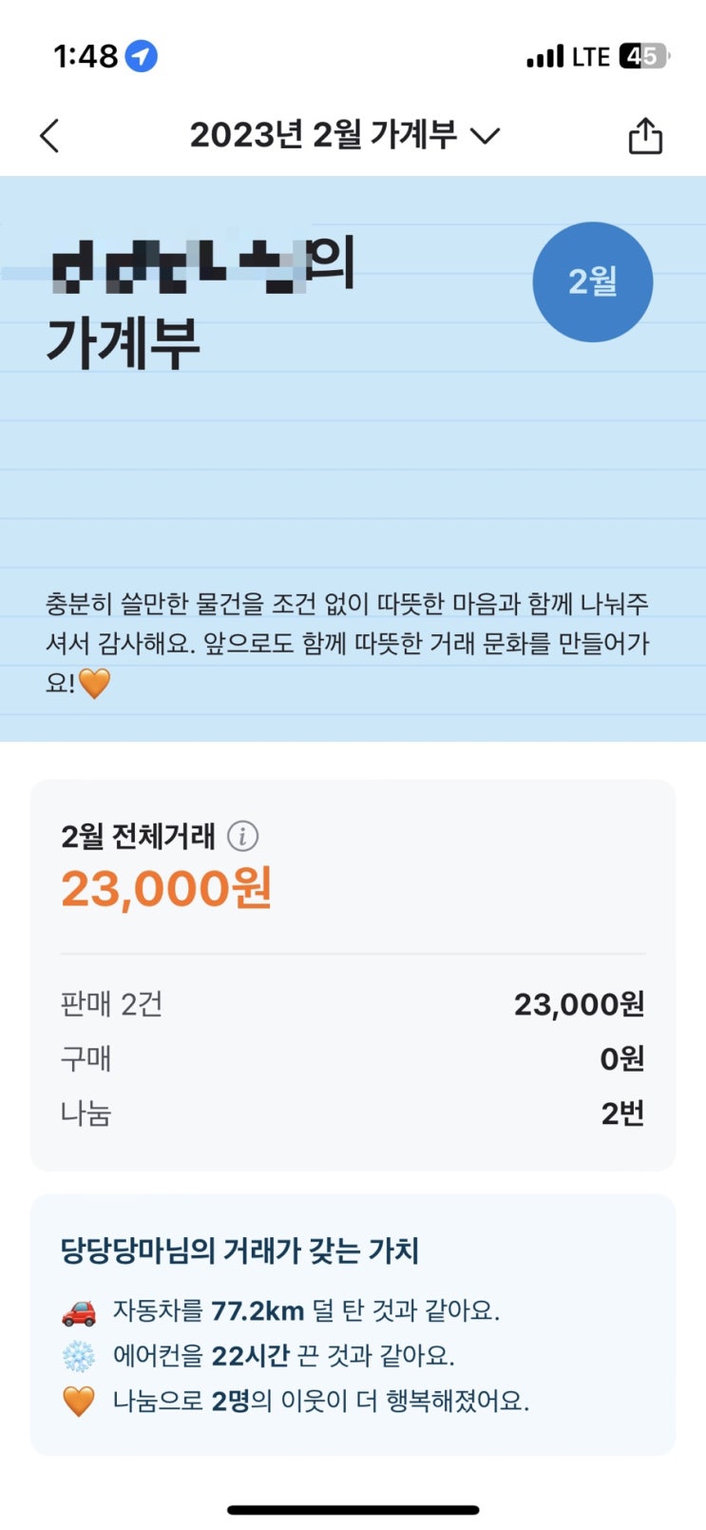Viewport: 706px width, 1530px height.
Task: Tap the orange heart beside 나눔으로
Action: point(79,1401)
